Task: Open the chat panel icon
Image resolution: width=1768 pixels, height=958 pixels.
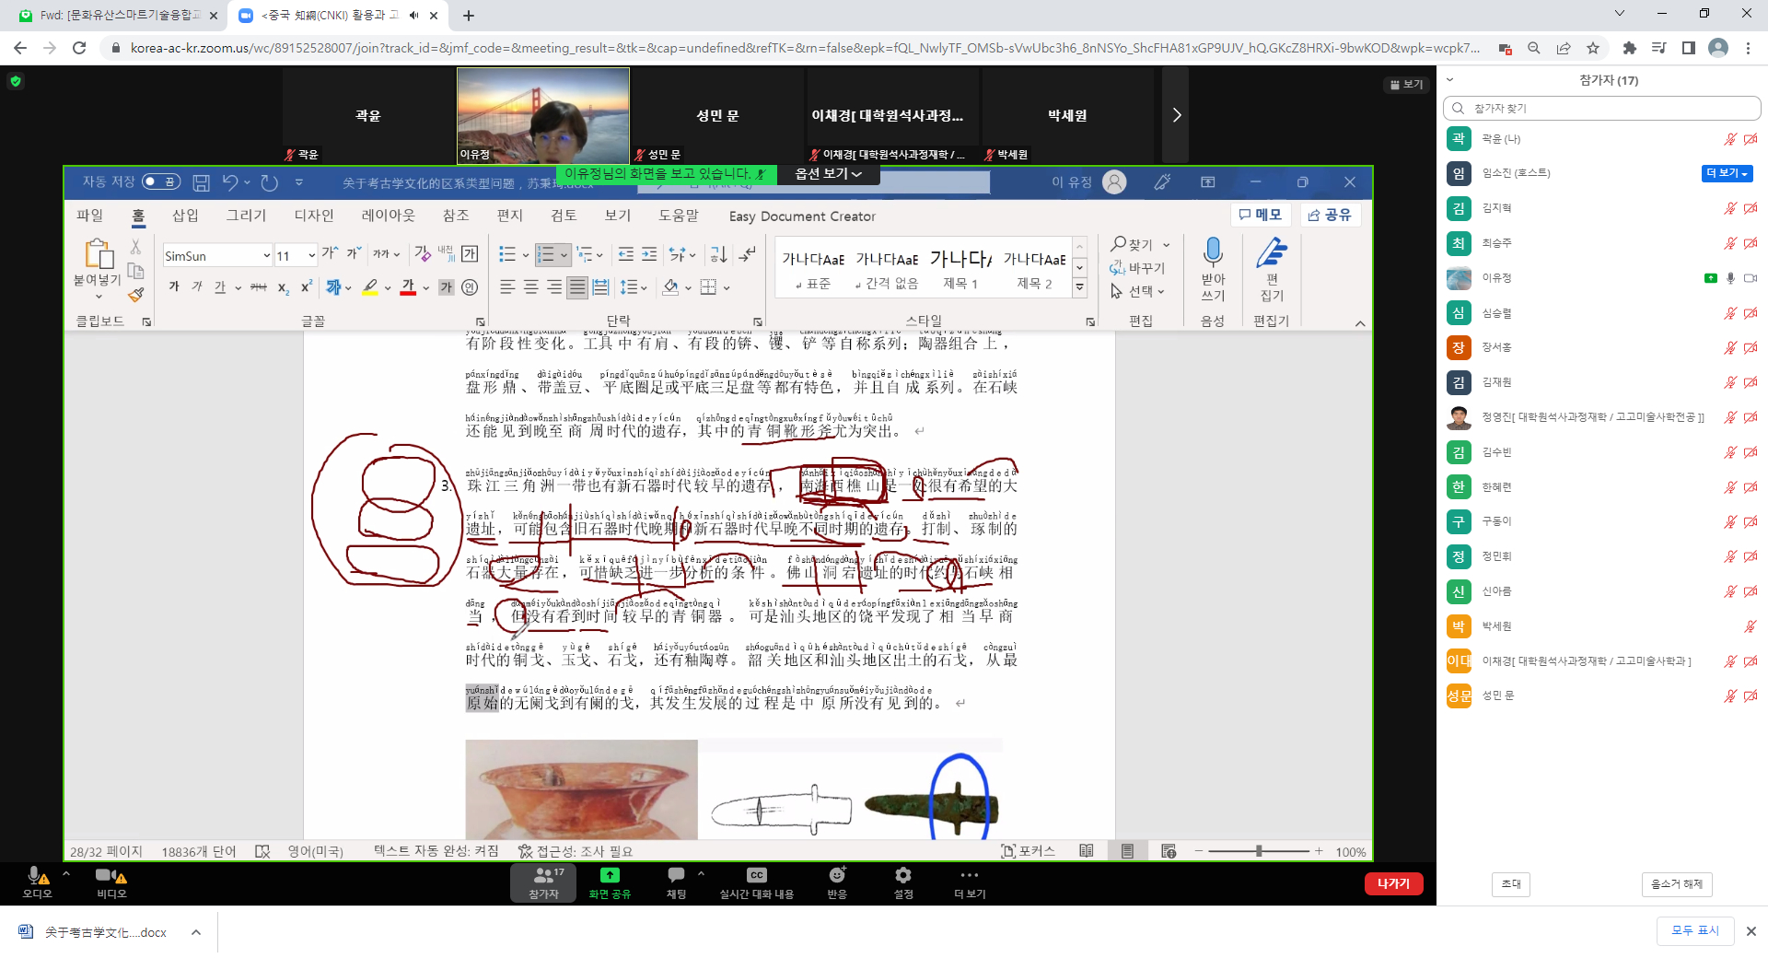Action: click(x=676, y=876)
